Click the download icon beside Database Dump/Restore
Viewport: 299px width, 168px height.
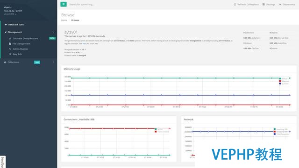tap(10, 38)
